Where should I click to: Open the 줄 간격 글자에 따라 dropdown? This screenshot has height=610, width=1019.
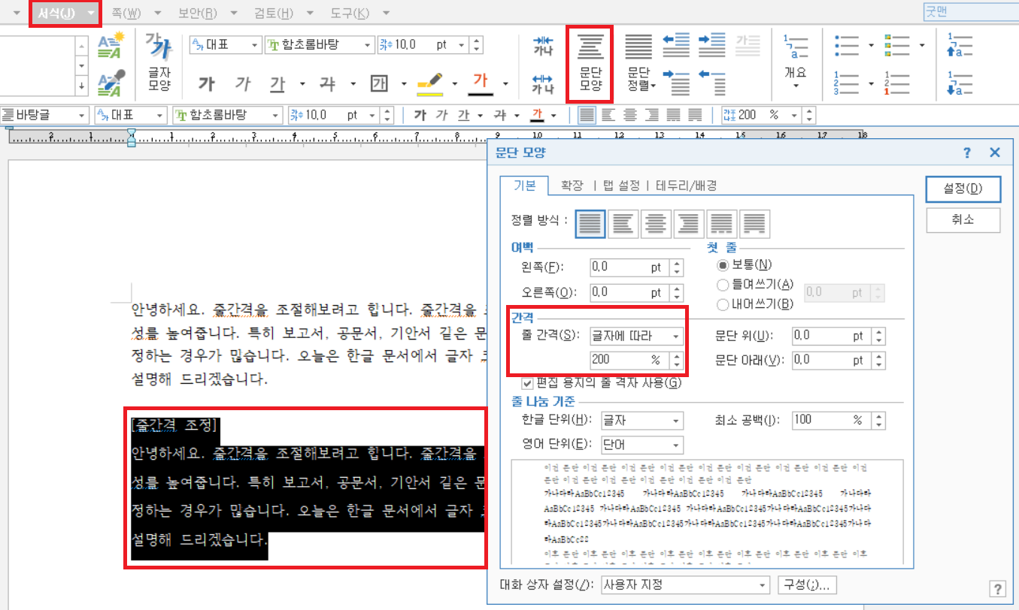pos(636,336)
